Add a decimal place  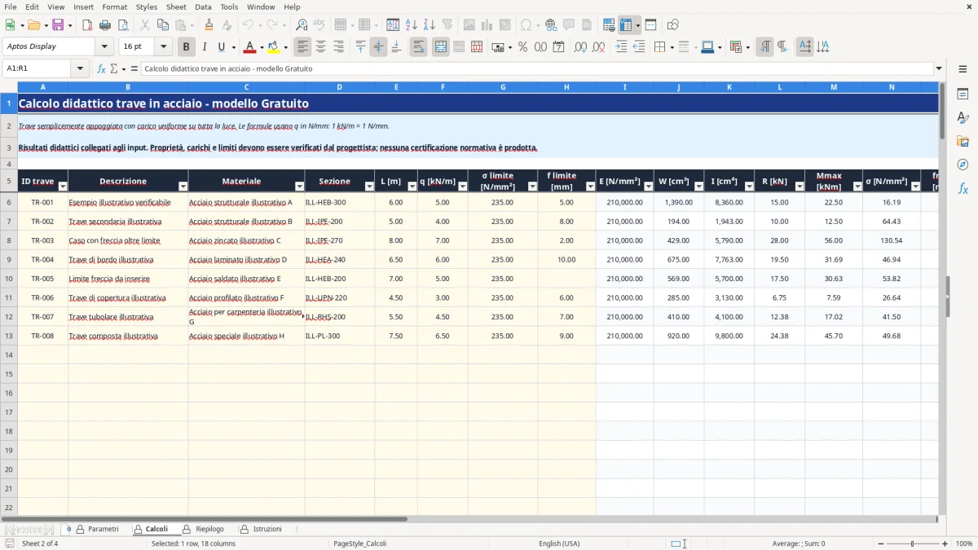(580, 47)
